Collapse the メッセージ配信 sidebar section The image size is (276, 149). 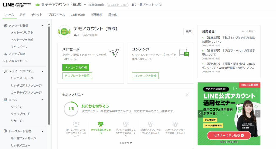[x=42, y=26]
